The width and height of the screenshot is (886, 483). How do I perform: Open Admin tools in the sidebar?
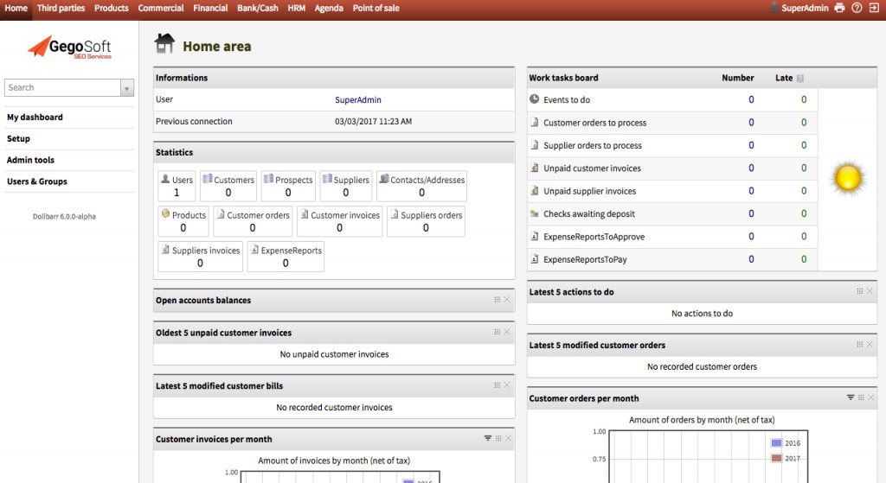point(31,160)
